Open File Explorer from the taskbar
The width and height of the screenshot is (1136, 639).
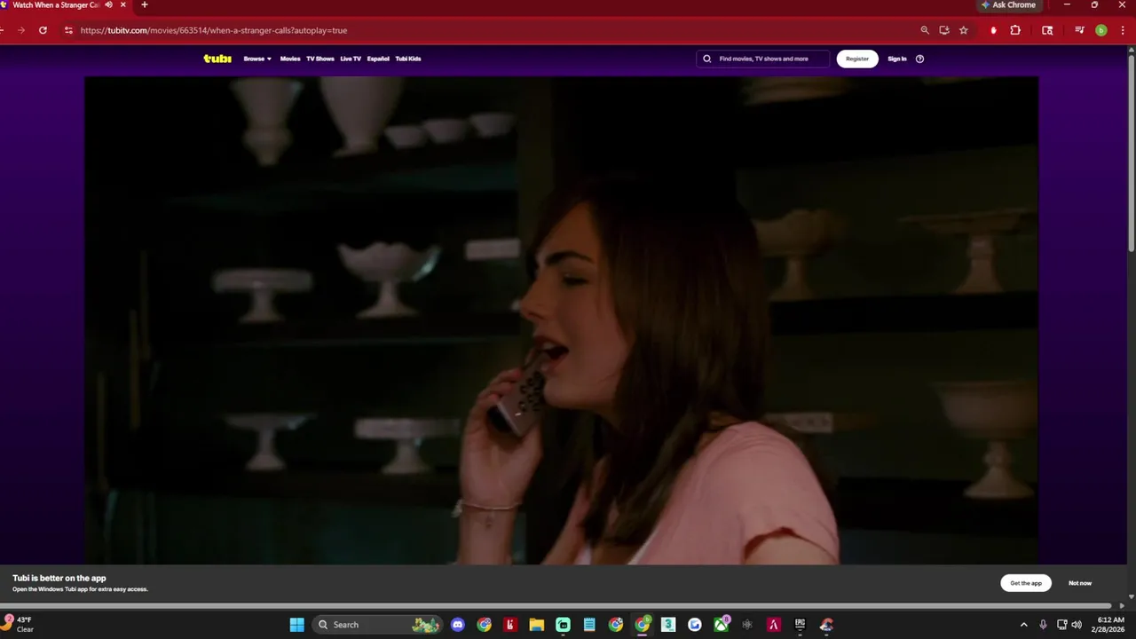[x=537, y=625]
